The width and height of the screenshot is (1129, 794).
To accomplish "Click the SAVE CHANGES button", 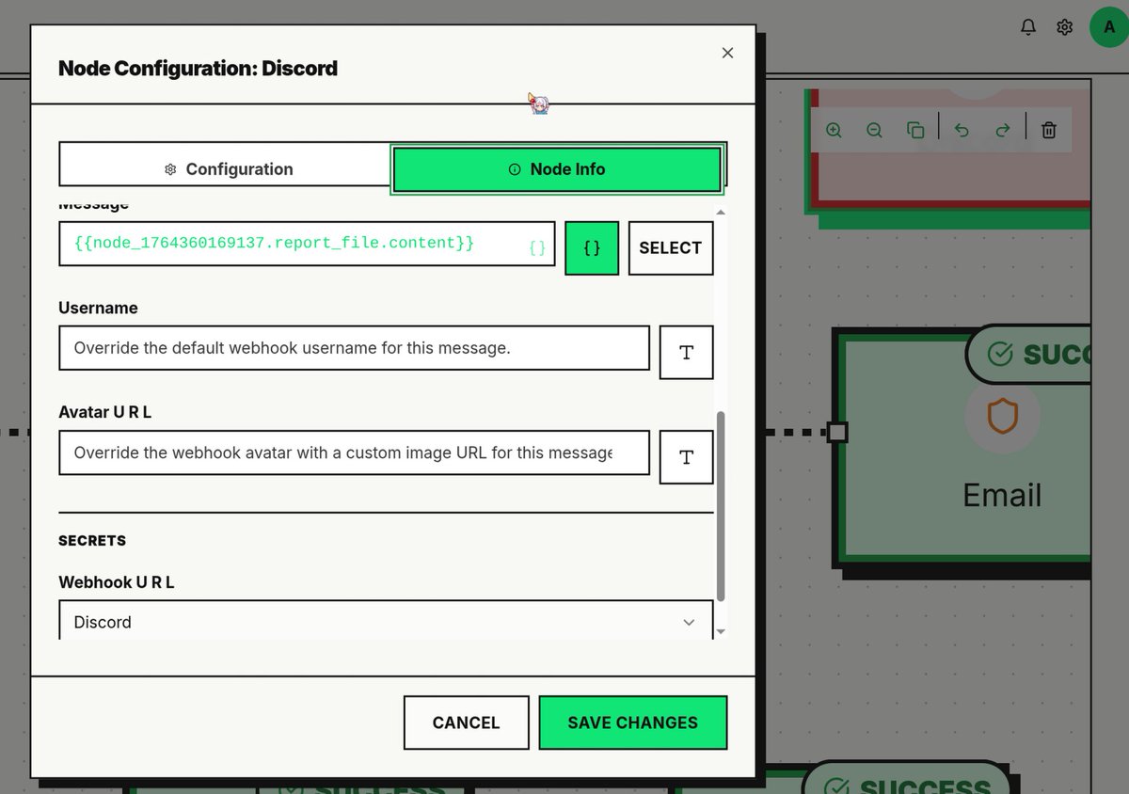I will (x=632, y=723).
